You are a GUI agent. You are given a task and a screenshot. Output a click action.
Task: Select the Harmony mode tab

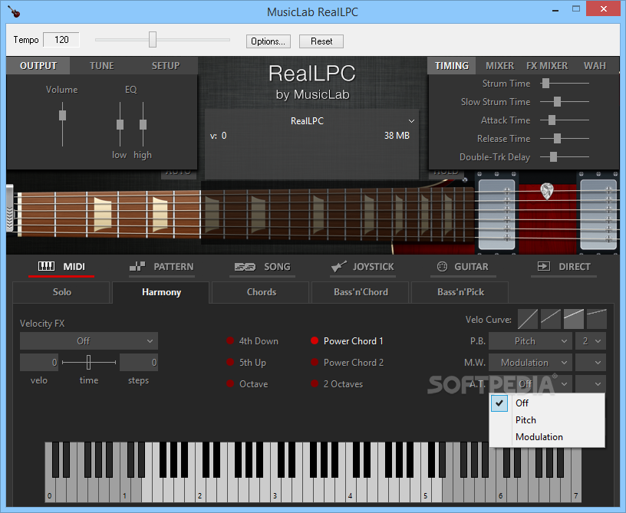tap(161, 292)
